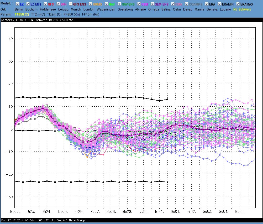Viewport: 263px width, 224px height.
Task: Hide the ERAMAX line via its checkbox
Action: click(238, 4)
